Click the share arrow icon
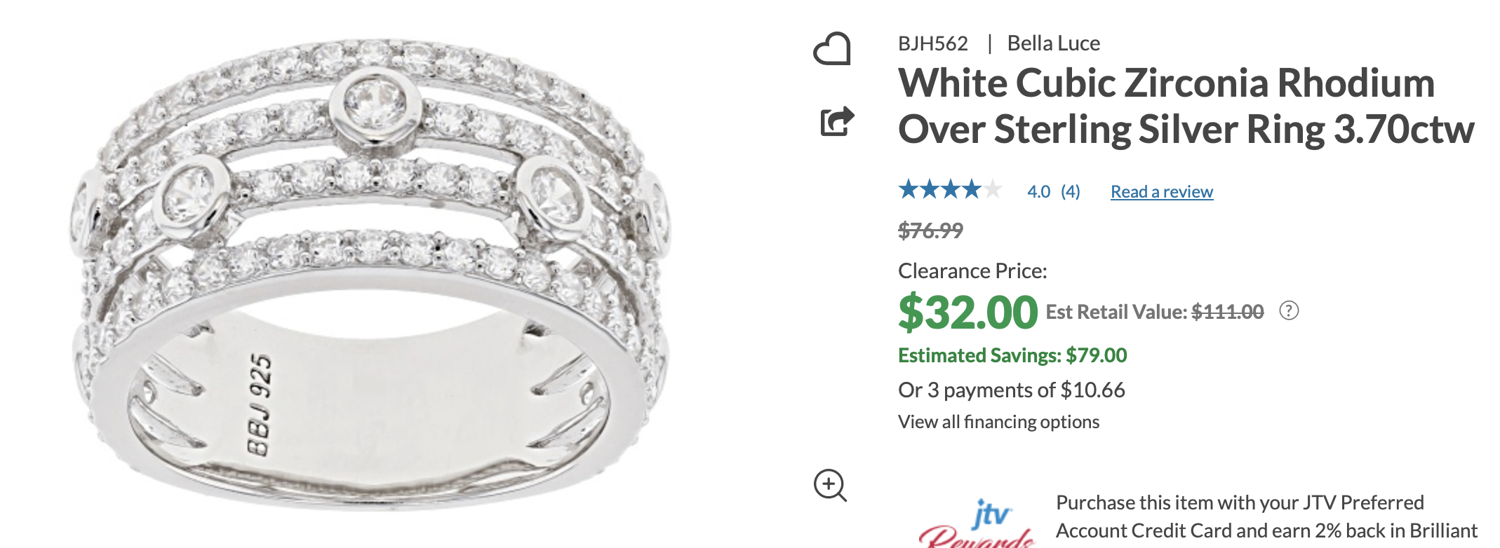Image resolution: width=1500 pixels, height=548 pixels. [837, 121]
